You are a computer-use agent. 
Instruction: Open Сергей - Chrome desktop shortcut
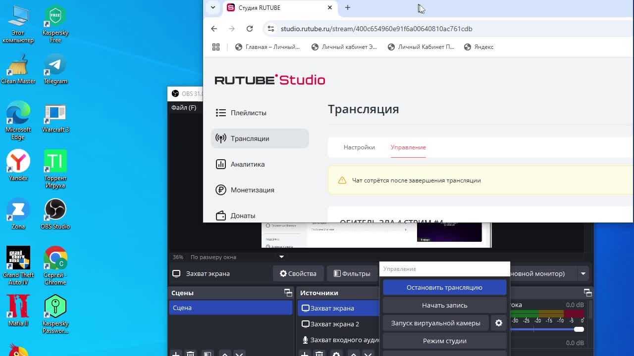(55, 266)
